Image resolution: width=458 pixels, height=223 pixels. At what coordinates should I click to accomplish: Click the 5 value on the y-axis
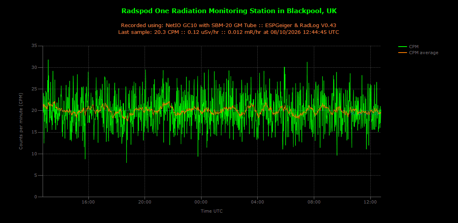(36, 176)
